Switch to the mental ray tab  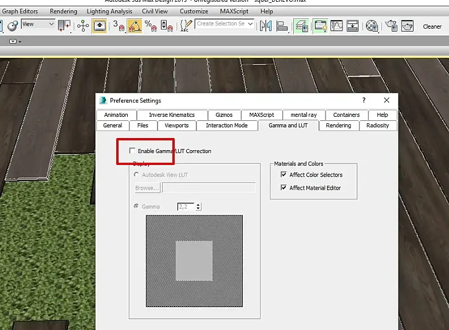click(x=304, y=115)
